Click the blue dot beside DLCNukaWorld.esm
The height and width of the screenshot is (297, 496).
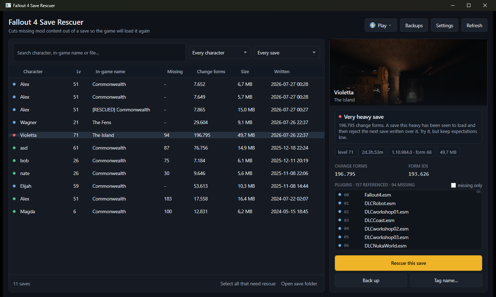click(340, 245)
